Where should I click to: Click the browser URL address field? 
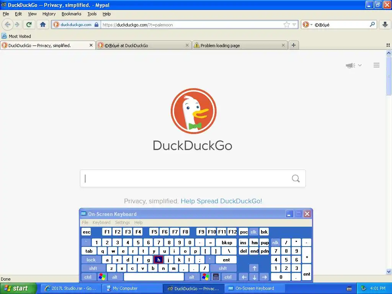pyautogui.click(x=193, y=24)
